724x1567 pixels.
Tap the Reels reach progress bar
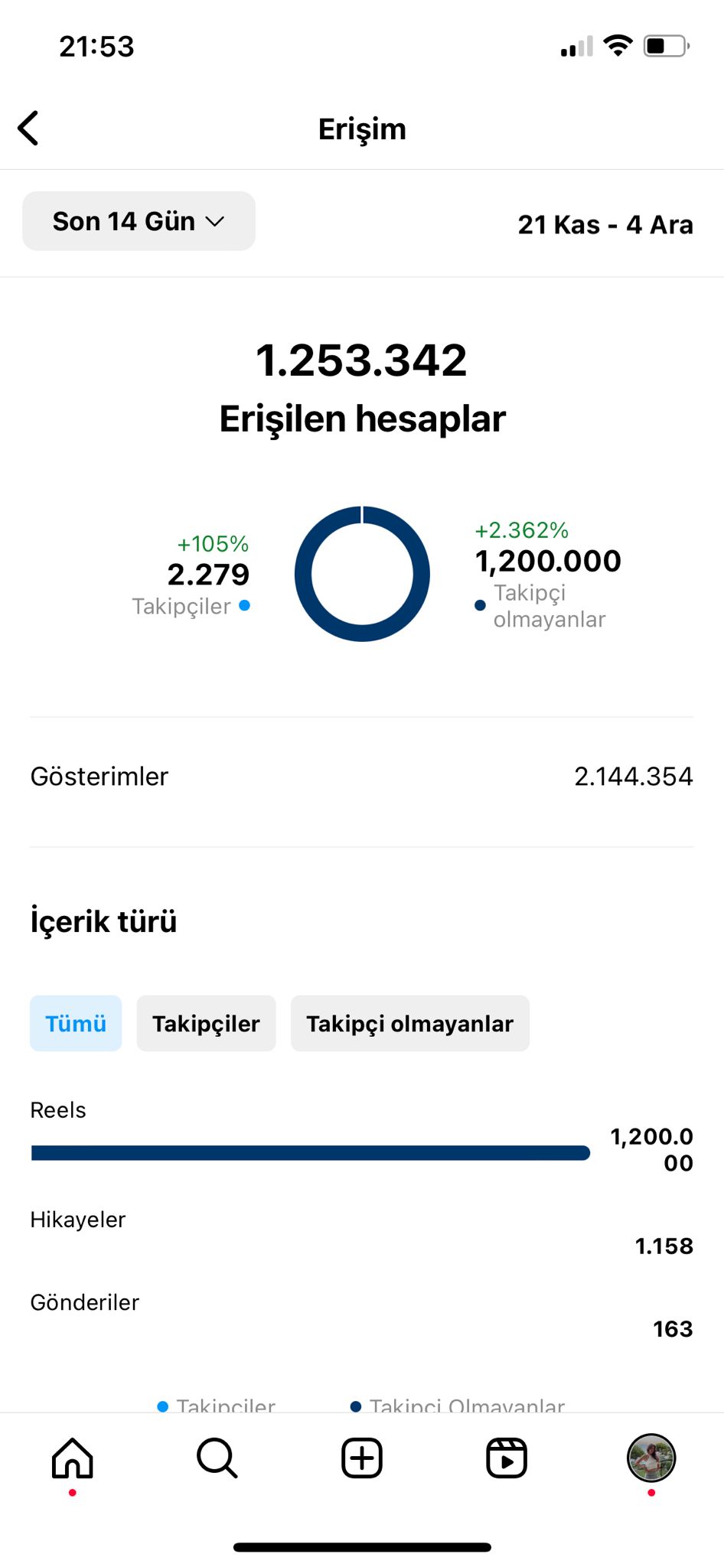[311, 1153]
